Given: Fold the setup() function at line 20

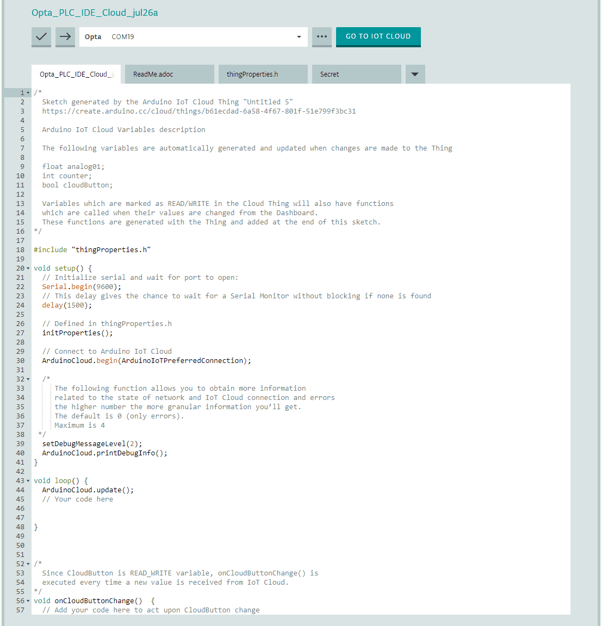Looking at the screenshot, I should tap(28, 268).
